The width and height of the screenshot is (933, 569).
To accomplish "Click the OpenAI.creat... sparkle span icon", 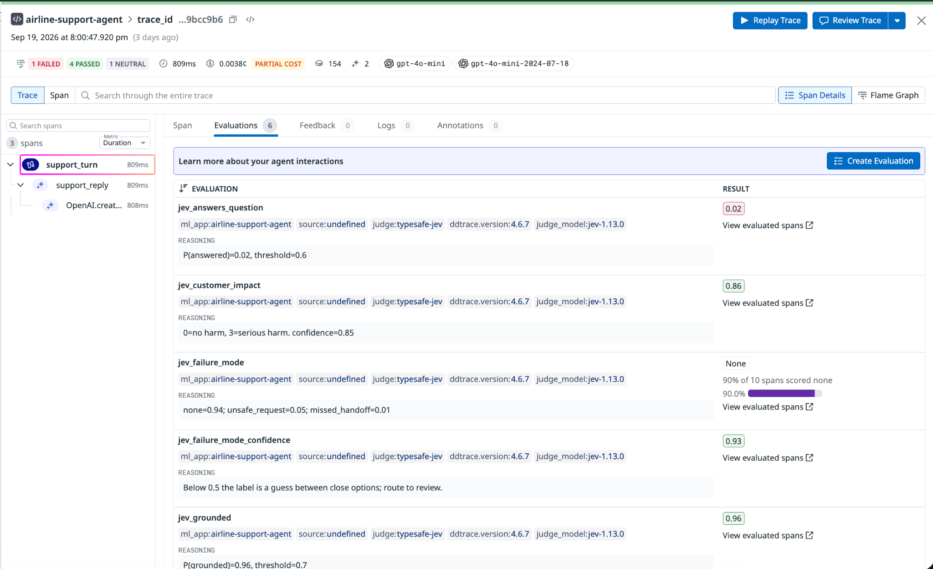I will [x=50, y=205].
